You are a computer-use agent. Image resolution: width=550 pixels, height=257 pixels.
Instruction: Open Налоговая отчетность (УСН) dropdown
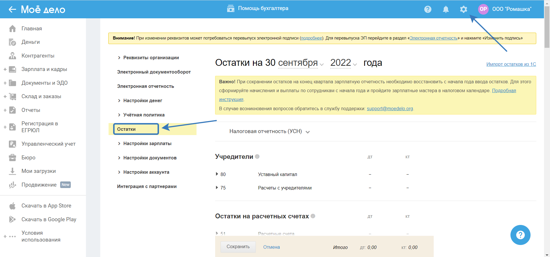click(270, 131)
